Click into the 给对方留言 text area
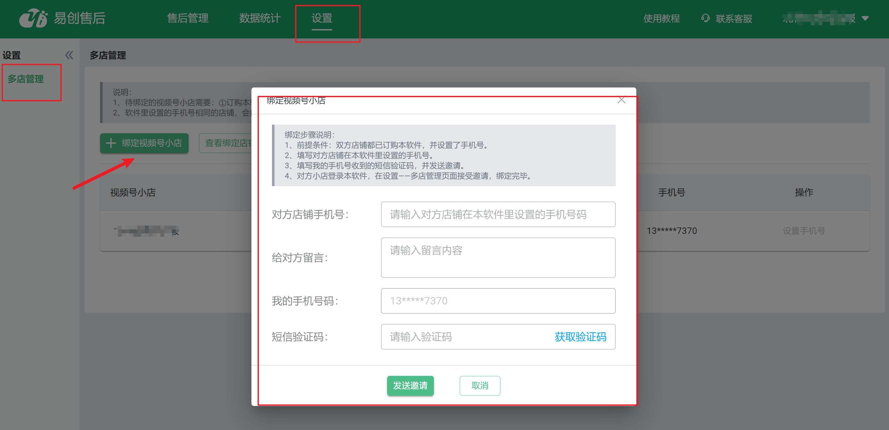This screenshot has height=430, width=889. pos(498,257)
